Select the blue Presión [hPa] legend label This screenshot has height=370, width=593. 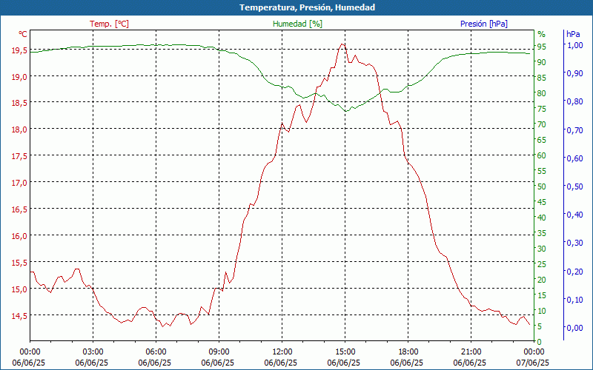pyautogui.click(x=484, y=24)
